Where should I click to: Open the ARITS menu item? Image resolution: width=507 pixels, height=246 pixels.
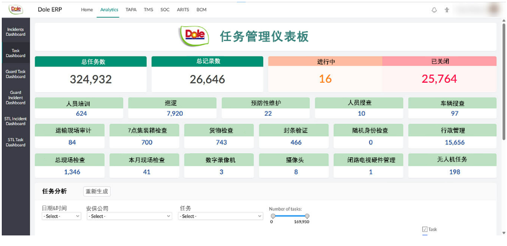(183, 9)
